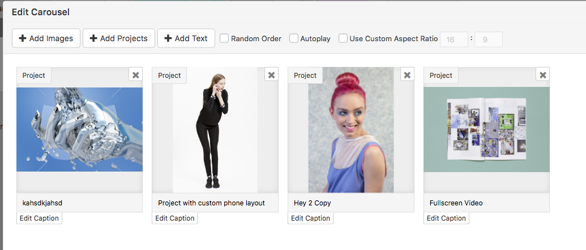586x250 pixels.
Task: Enable the Random Order checkbox
Action: (x=224, y=38)
